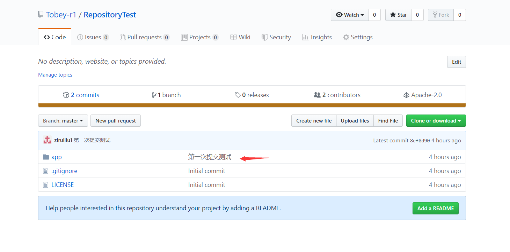Image resolution: width=510 pixels, height=252 pixels.
Task: View the 0 releases page
Action: [252, 95]
